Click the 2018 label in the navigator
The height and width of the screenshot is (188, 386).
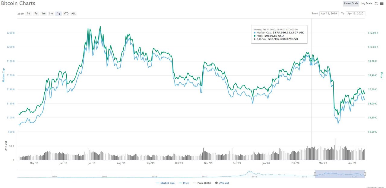click(254, 177)
